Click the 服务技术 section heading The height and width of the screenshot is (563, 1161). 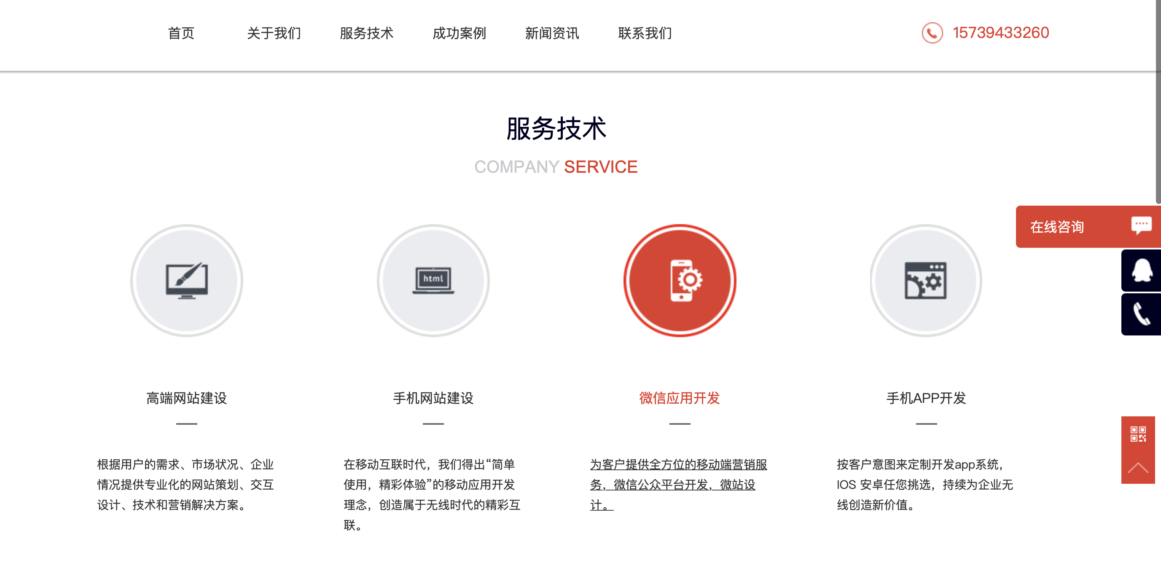pyautogui.click(x=556, y=129)
